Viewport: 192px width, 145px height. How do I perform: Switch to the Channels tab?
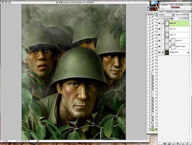(170, 12)
